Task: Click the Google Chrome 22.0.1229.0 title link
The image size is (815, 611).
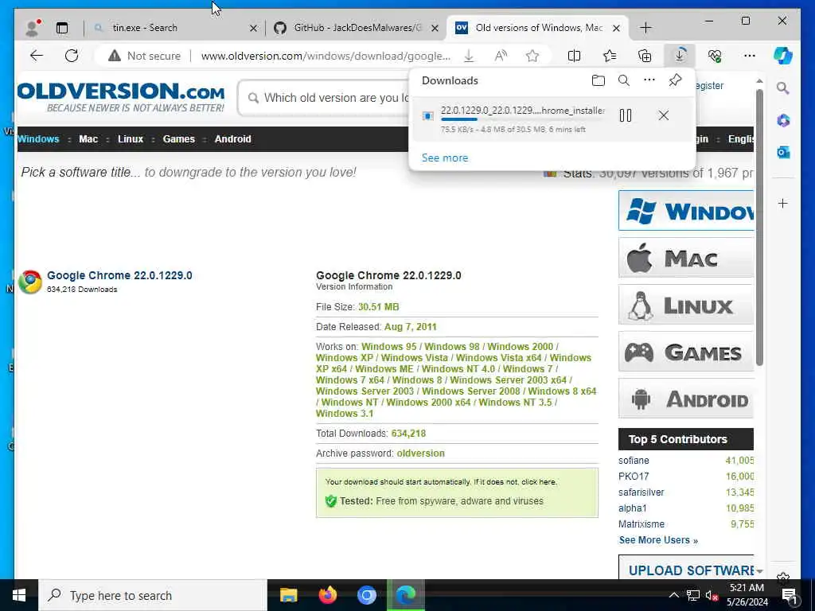Action: 119,275
